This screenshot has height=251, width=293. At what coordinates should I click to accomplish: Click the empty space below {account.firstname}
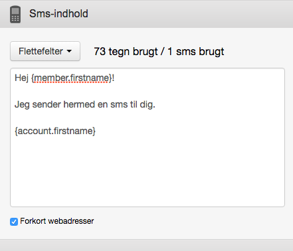click(x=147, y=171)
